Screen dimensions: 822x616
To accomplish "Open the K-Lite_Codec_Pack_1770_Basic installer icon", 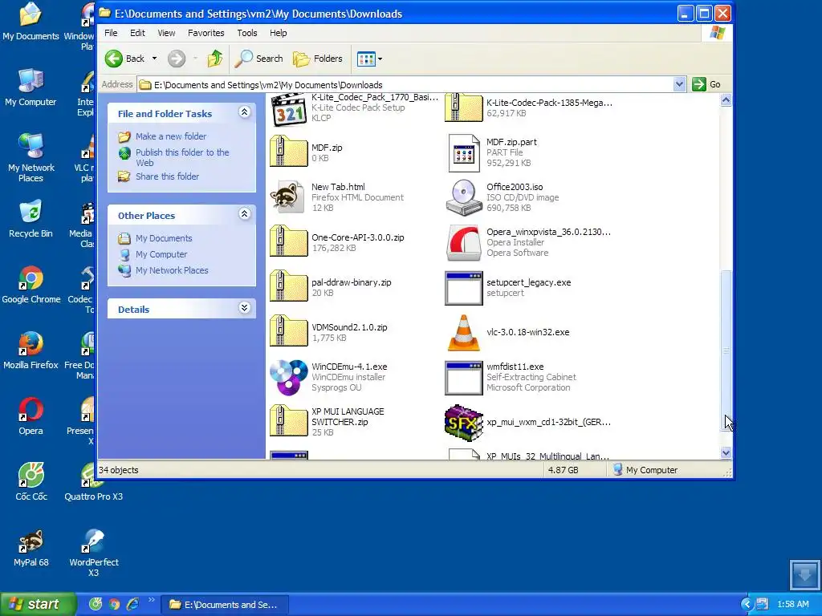I will point(288,110).
